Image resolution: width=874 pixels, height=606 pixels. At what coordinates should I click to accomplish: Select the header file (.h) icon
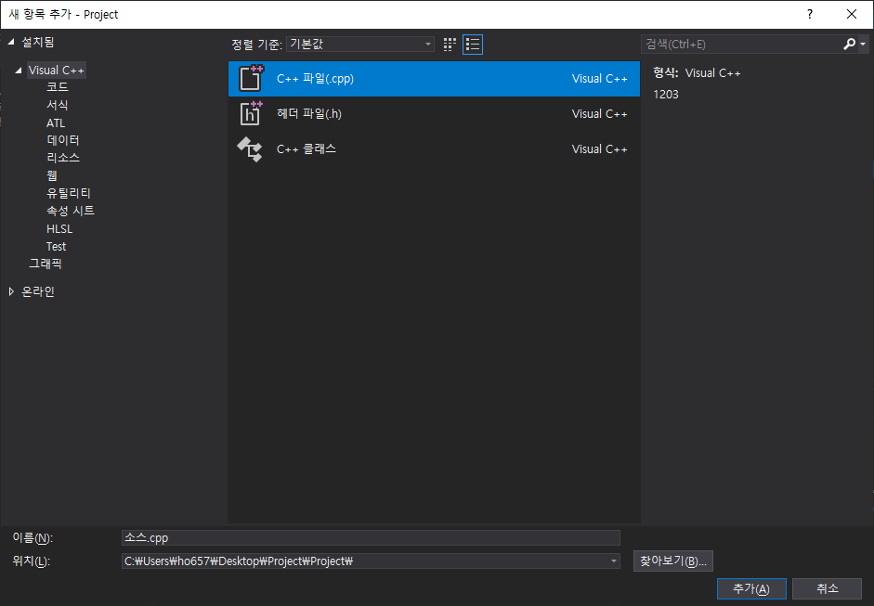click(x=251, y=113)
